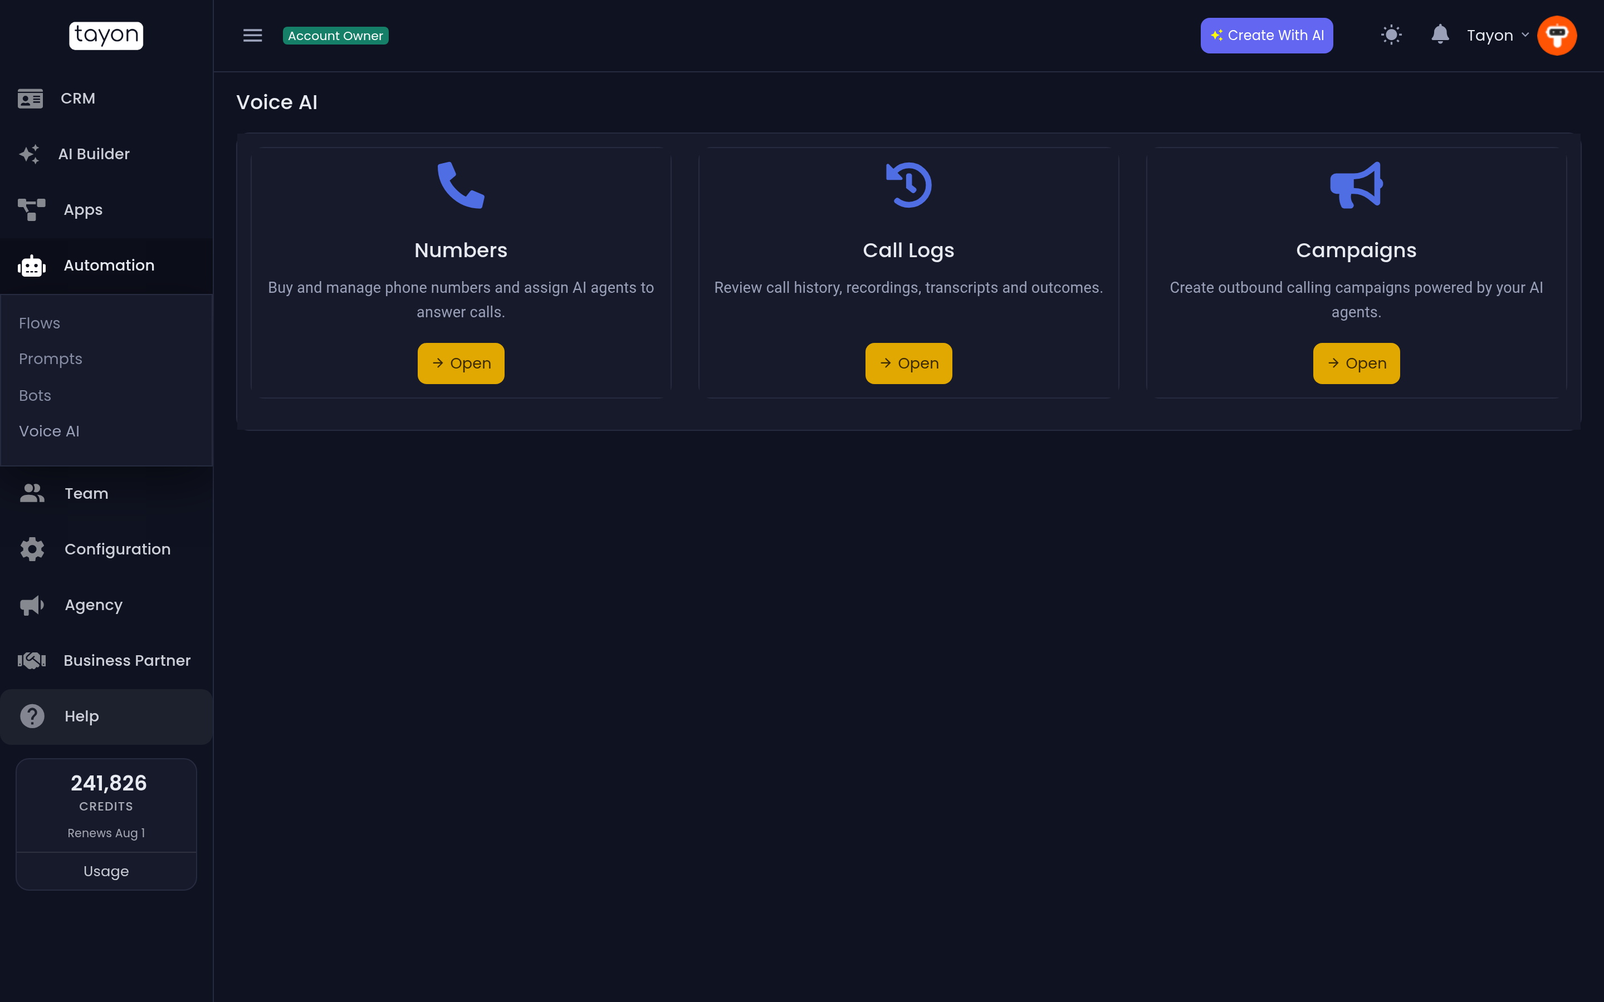Click the Business Partner handshake icon
This screenshot has height=1002, width=1604.
[31, 660]
